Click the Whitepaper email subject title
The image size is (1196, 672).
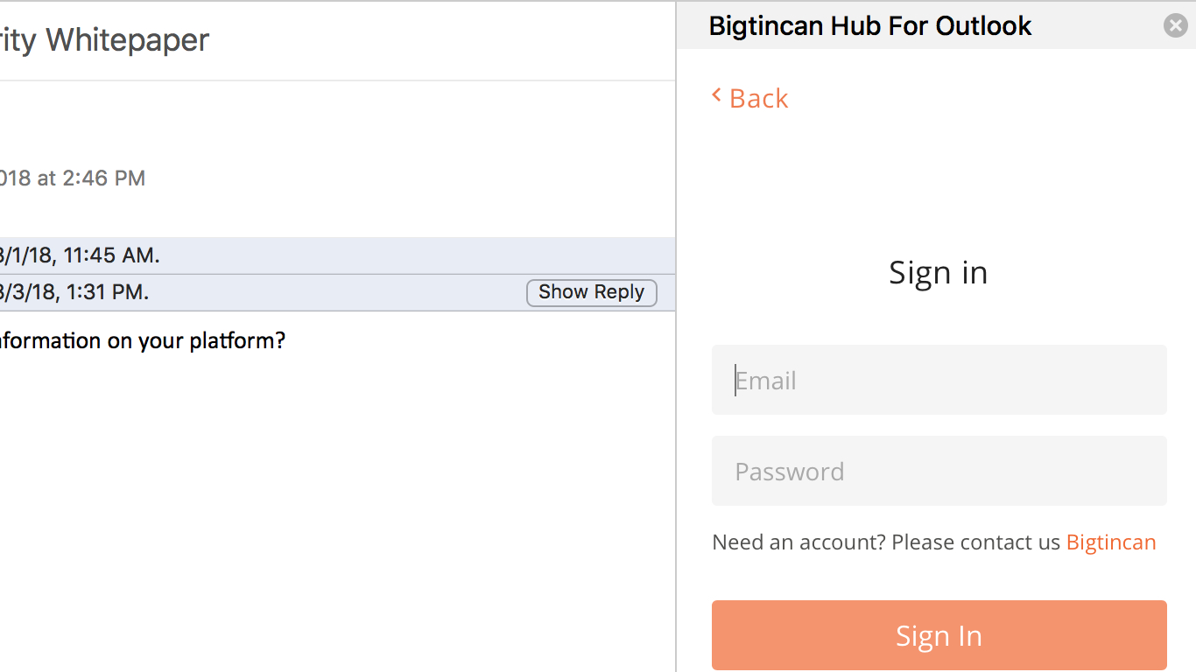tap(105, 40)
